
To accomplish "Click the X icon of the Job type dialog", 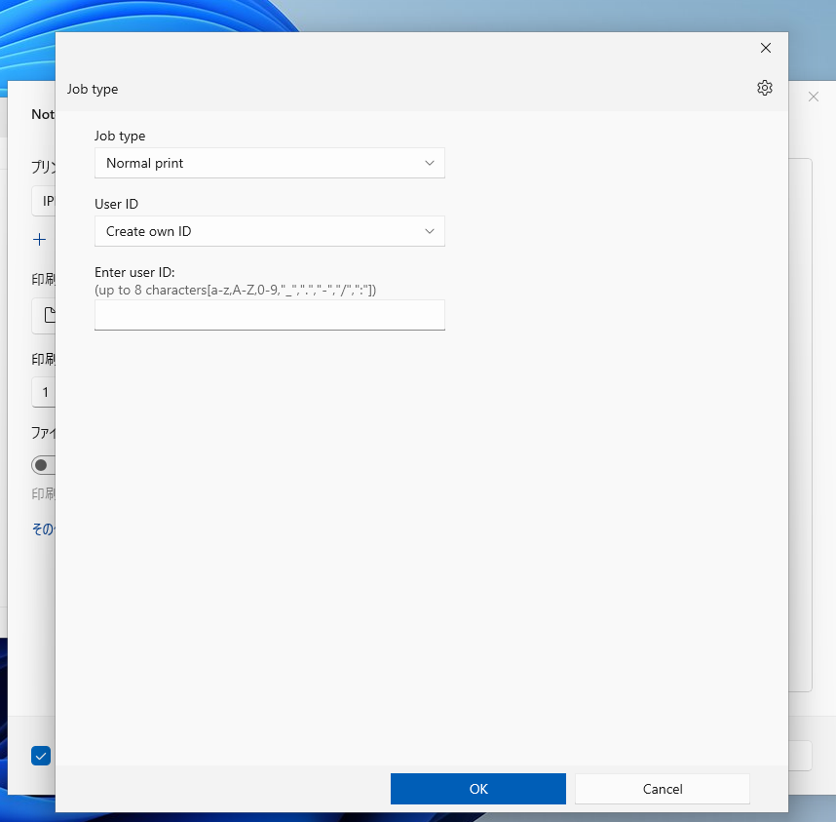I will (766, 47).
